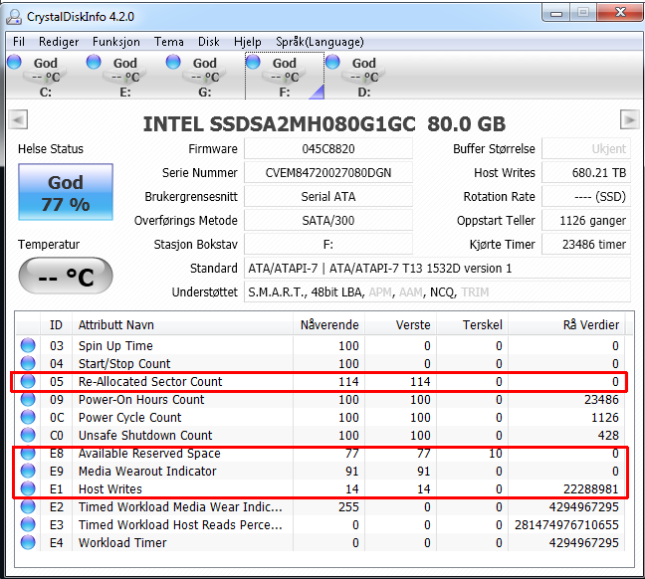The image size is (645, 579).
Task: Click the ID column header
Action: tap(56, 324)
